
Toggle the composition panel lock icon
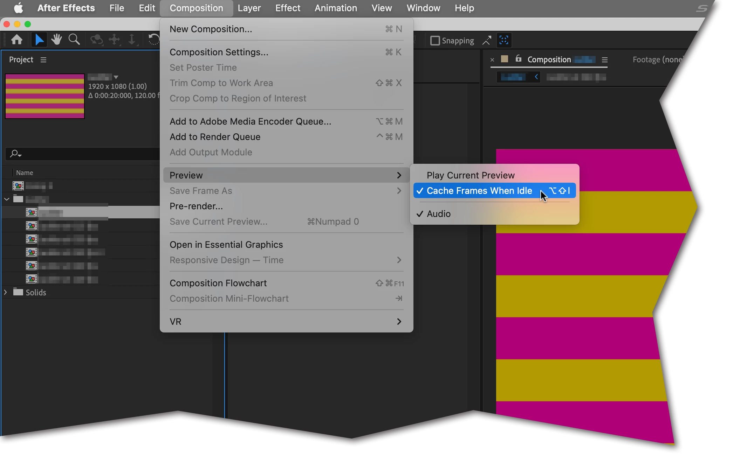pos(518,59)
